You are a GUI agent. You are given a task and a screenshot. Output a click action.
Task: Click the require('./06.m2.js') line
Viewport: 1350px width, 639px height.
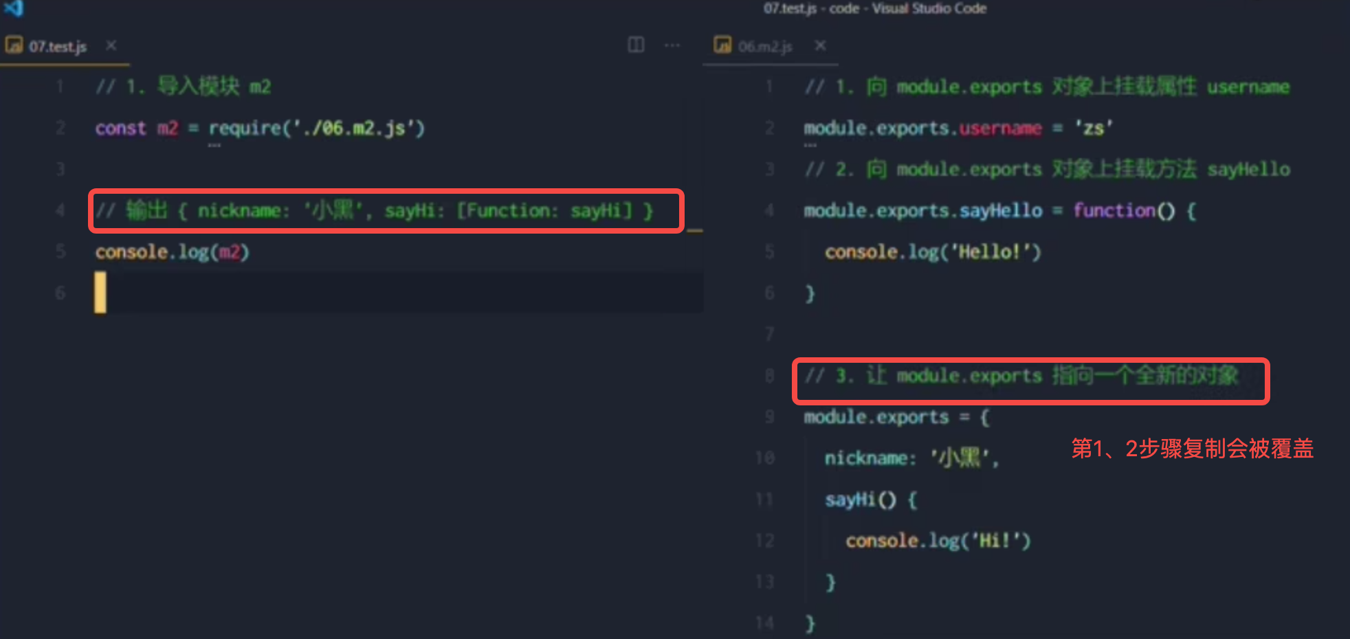(260, 128)
